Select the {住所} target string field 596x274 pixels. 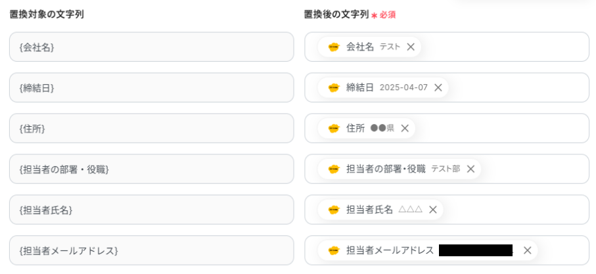pyautogui.click(x=151, y=129)
